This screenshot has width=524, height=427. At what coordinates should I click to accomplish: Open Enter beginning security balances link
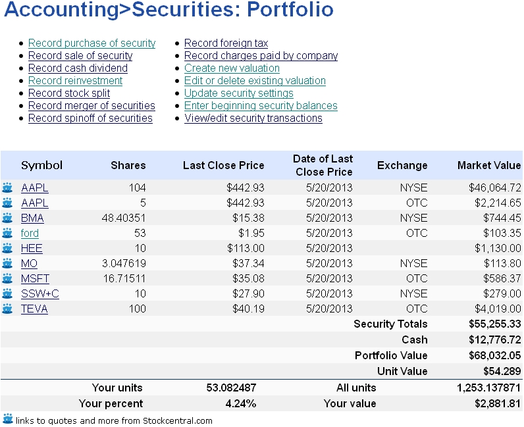click(x=261, y=105)
